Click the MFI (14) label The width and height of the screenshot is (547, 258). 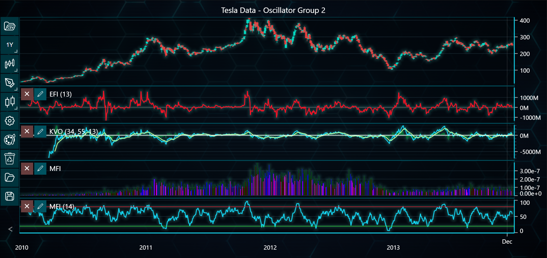(62, 207)
